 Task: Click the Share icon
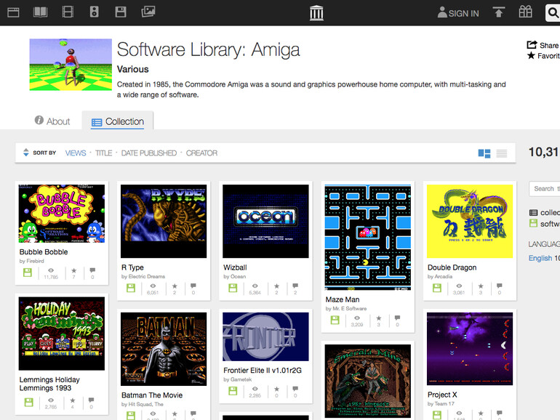click(532, 44)
